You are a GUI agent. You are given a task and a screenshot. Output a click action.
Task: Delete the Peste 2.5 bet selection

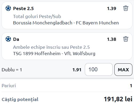(x=126, y=8)
